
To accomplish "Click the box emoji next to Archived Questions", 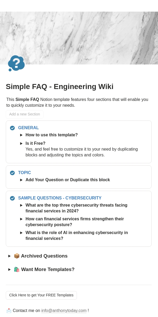I will 17,256.
